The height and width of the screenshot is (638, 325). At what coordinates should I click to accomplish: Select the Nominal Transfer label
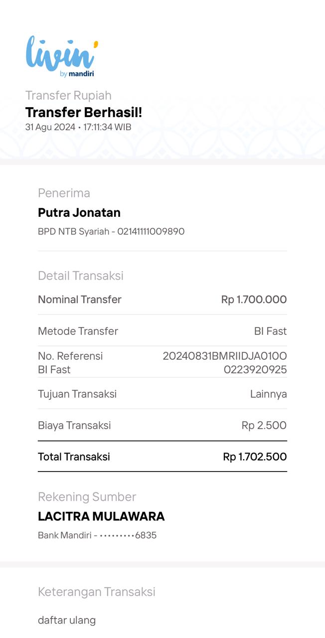click(80, 300)
